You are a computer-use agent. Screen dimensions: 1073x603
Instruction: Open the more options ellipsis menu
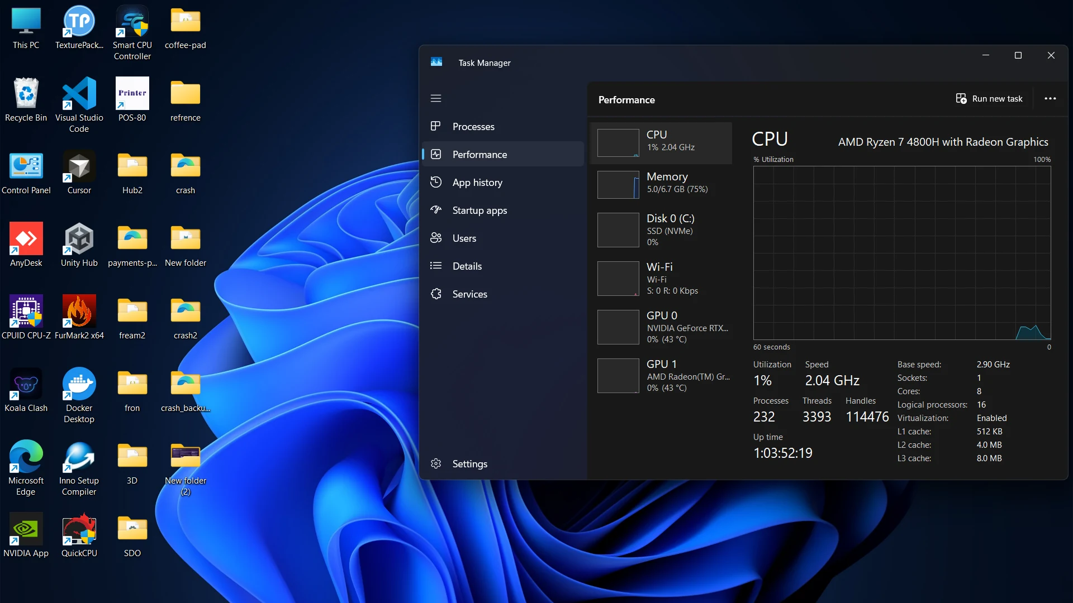(x=1050, y=99)
